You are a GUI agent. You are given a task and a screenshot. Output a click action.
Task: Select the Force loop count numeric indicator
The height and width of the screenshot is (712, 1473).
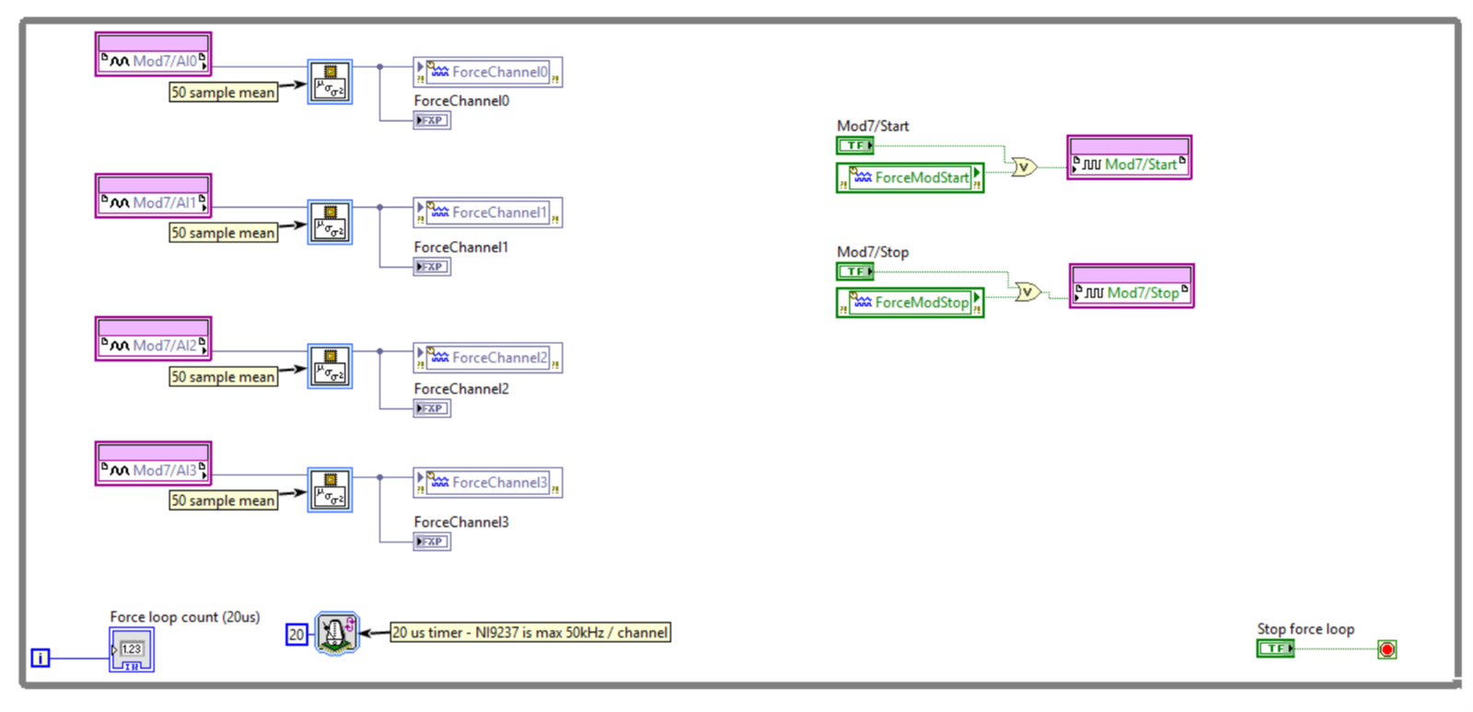[x=132, y=650]
